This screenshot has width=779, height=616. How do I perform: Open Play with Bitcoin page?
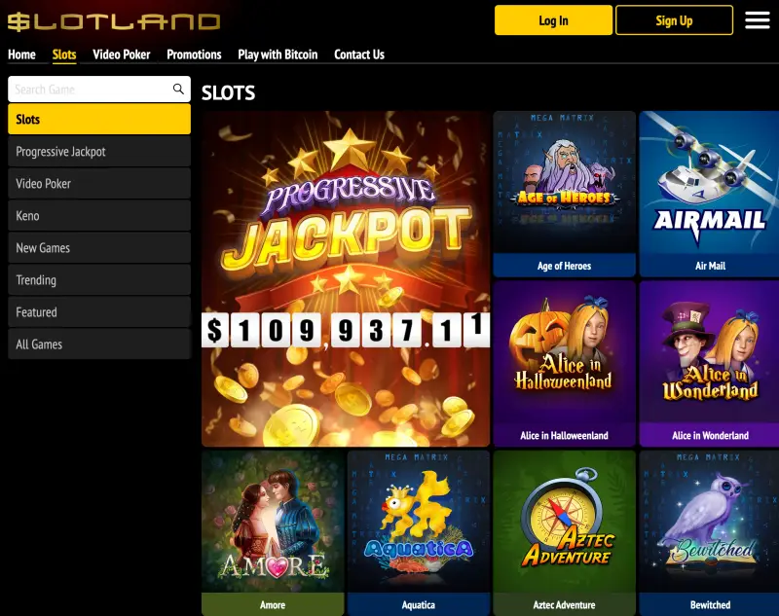(x=278, y=54)
